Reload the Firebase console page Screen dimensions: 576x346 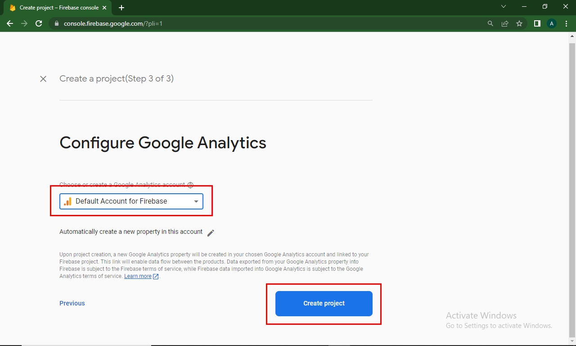[39, 23]
